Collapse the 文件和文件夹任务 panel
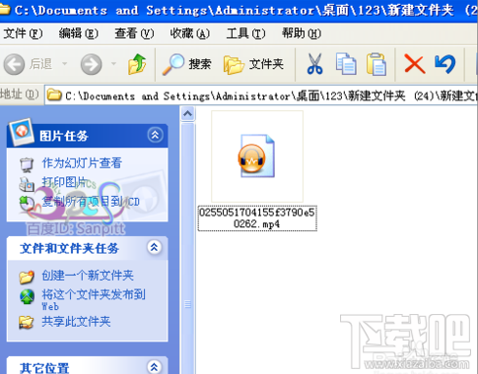This screenshot has width=478, height=374. click(x=154, y=248)
